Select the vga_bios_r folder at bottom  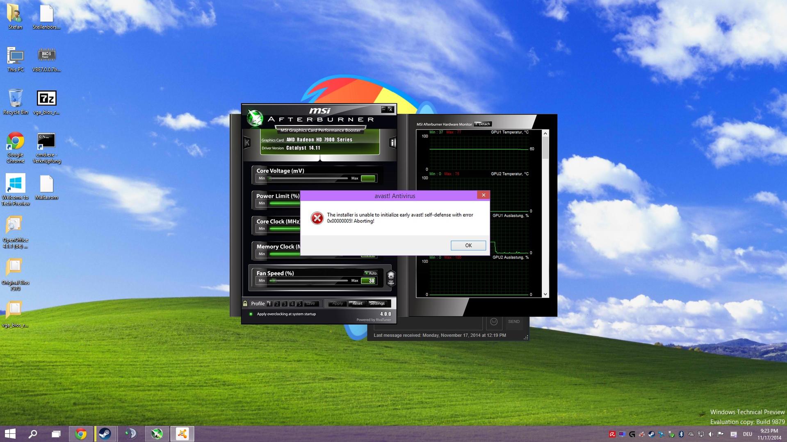(x=15, y=315)
